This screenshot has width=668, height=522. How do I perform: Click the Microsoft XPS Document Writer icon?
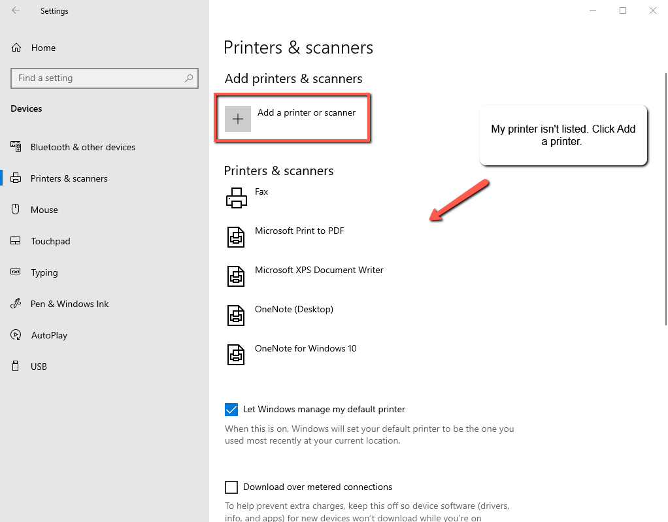click(236, 276)
